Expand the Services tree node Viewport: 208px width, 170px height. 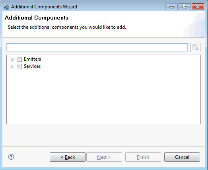tap(12, 67)
